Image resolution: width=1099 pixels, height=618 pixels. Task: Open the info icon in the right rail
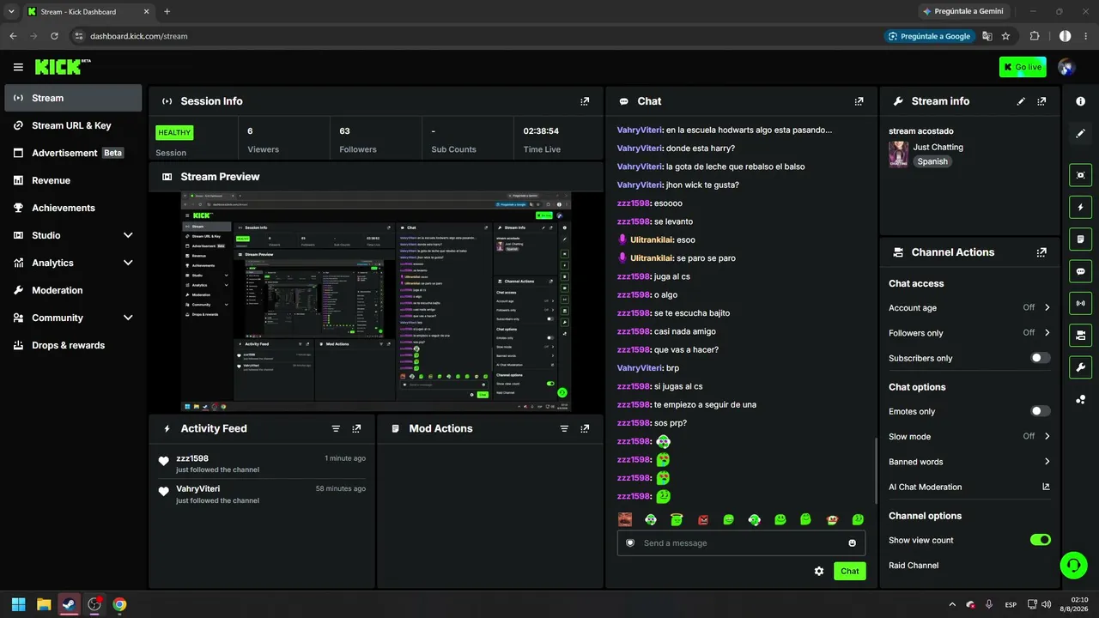coord(1080,101)
